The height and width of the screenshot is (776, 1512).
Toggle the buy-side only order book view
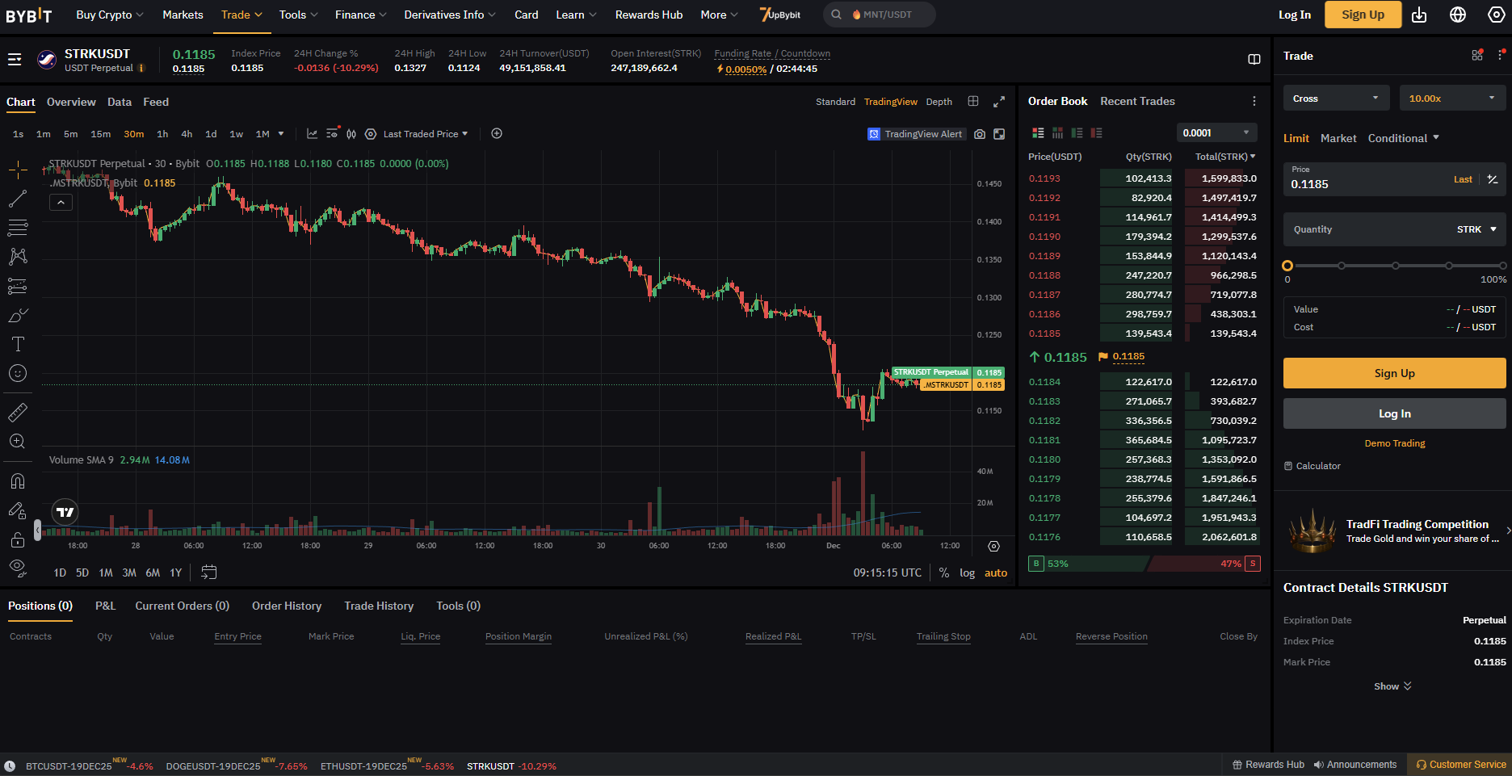tap(1077, 132)
